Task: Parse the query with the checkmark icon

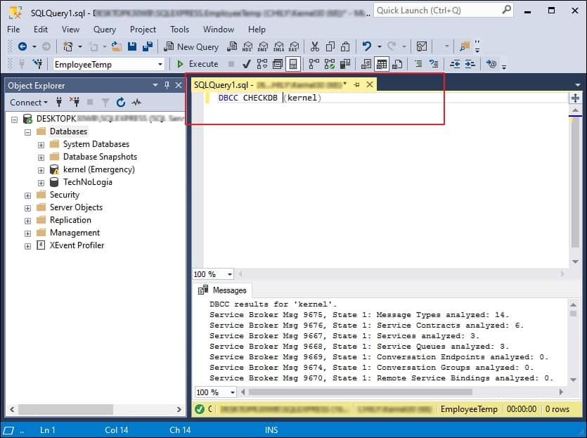Action: point(246,64)
